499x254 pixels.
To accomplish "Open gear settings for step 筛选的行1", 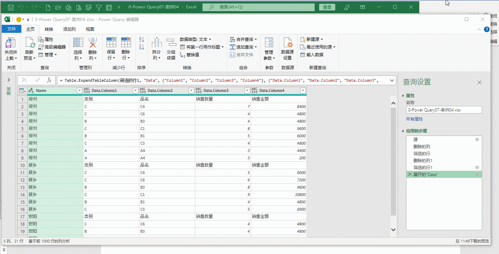I will [477, 167].
